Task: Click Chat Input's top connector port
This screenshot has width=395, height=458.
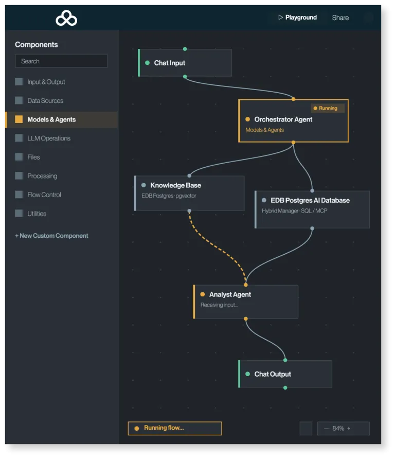Action: [185, 49]
